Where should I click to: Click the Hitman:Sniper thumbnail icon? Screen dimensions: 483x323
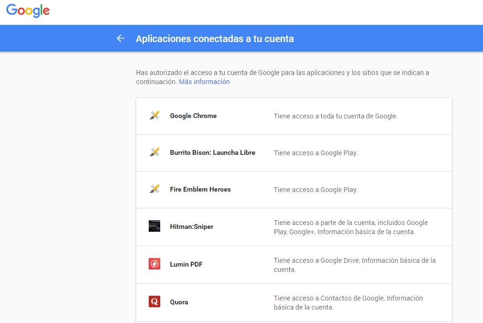click(x=154, y=226)
